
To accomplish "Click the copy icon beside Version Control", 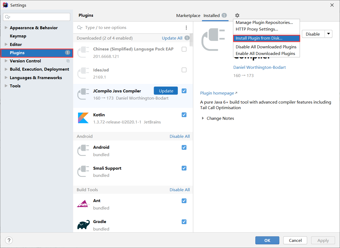I will point(68,61).
